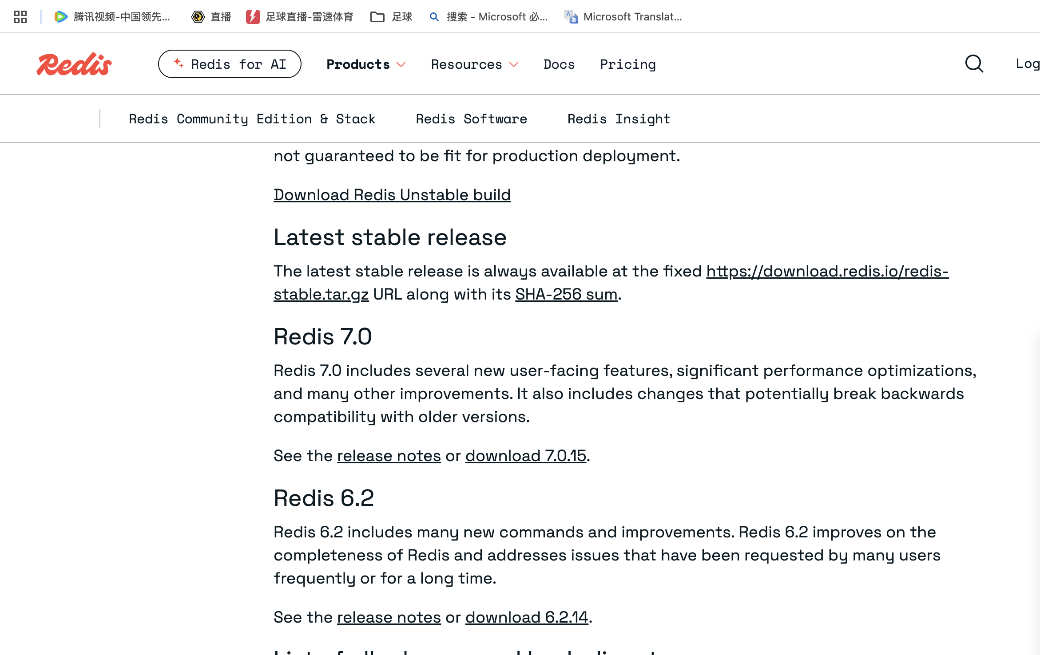The width and height of the screenshot is (1040, 655).
Task: Expand the Resources dropdown menu
Action: pos(474,64)
